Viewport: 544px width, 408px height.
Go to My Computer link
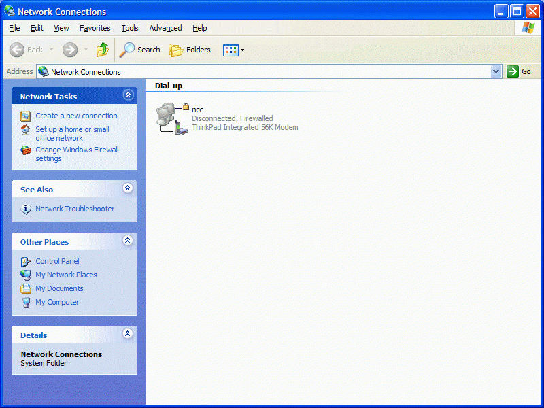[57, 302]
